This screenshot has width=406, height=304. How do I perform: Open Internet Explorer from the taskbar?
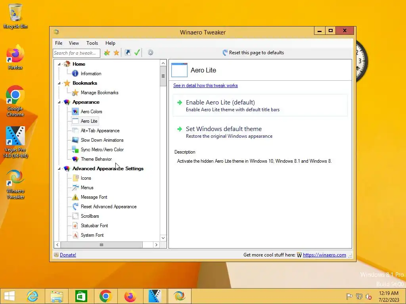pyautogui.click(x=33, y=296)
